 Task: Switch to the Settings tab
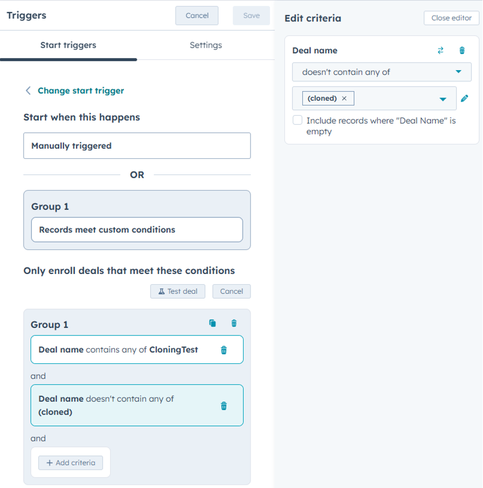[206, 45]
